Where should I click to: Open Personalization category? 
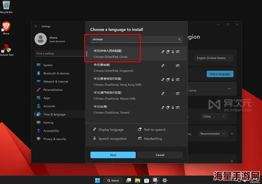click(60, 90)
